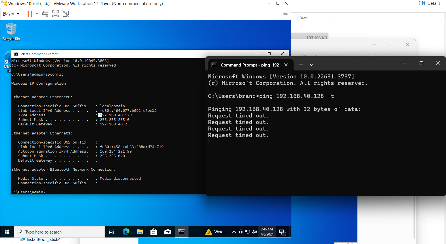Maximize the Select Command Prompt window
Screen dimensions: 446x244
point(269,54)
